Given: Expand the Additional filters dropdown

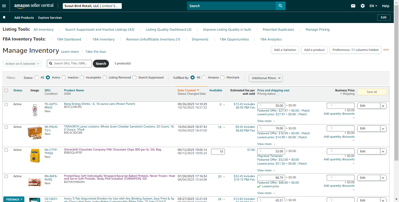Looking at the screenshot, I should (266, 78).
